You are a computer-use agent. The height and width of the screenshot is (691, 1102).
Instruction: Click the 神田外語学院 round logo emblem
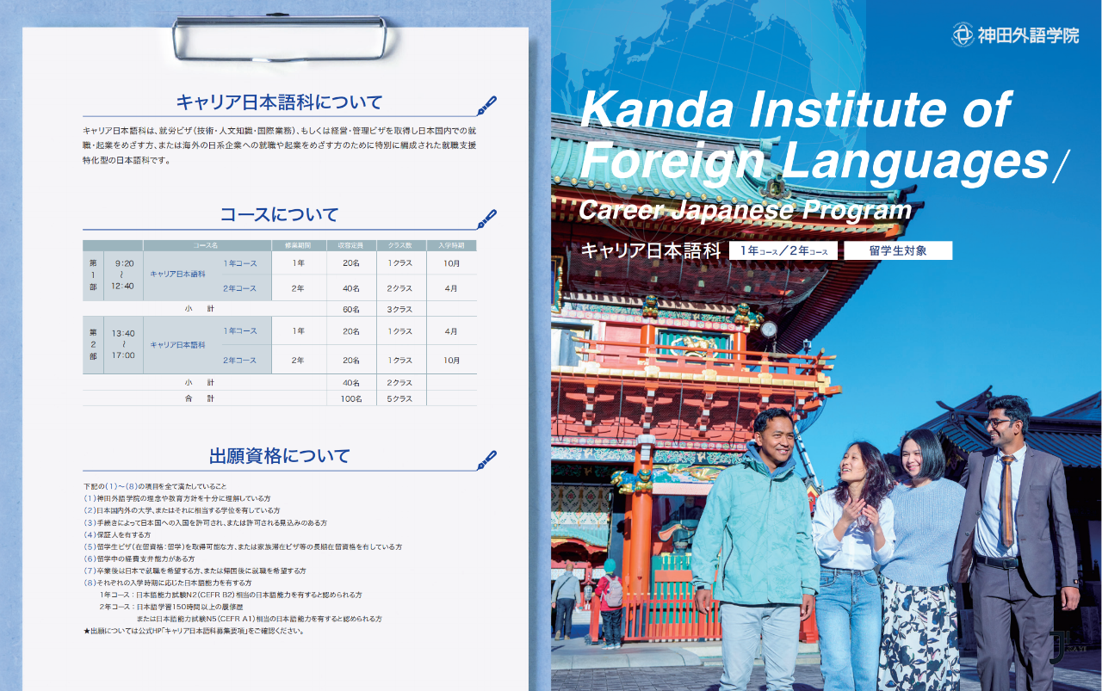pyautogui.click(x=963, y=34)
